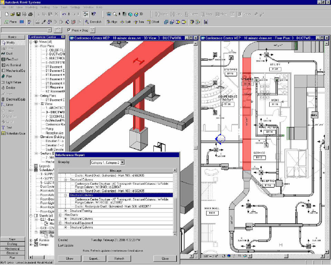
Task: Click the Close button in Interference Report
Action: point(165,258)
